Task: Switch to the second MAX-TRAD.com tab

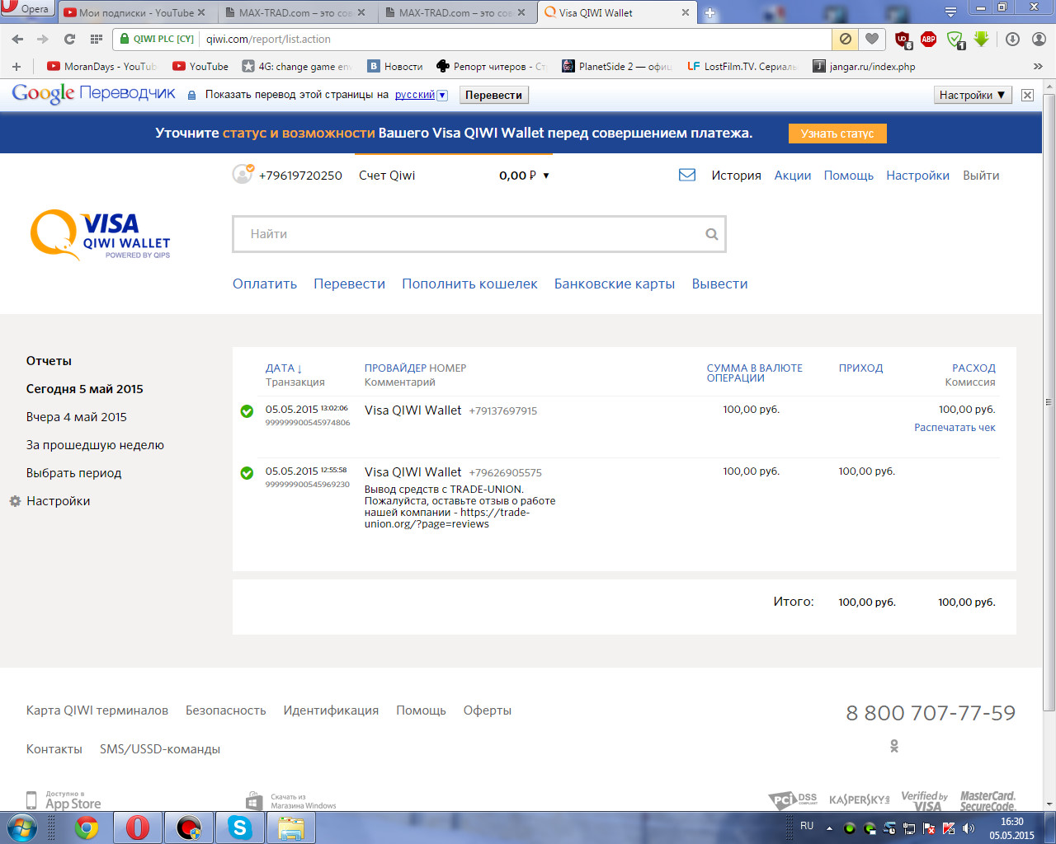Action: [x=453, y=12]
